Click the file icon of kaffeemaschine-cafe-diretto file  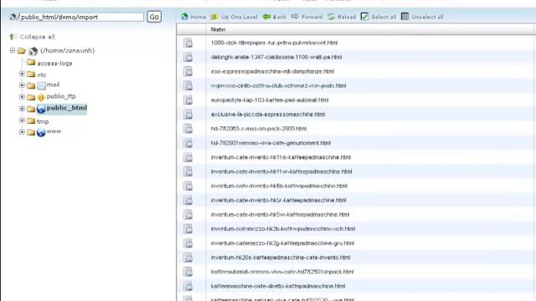188,286
